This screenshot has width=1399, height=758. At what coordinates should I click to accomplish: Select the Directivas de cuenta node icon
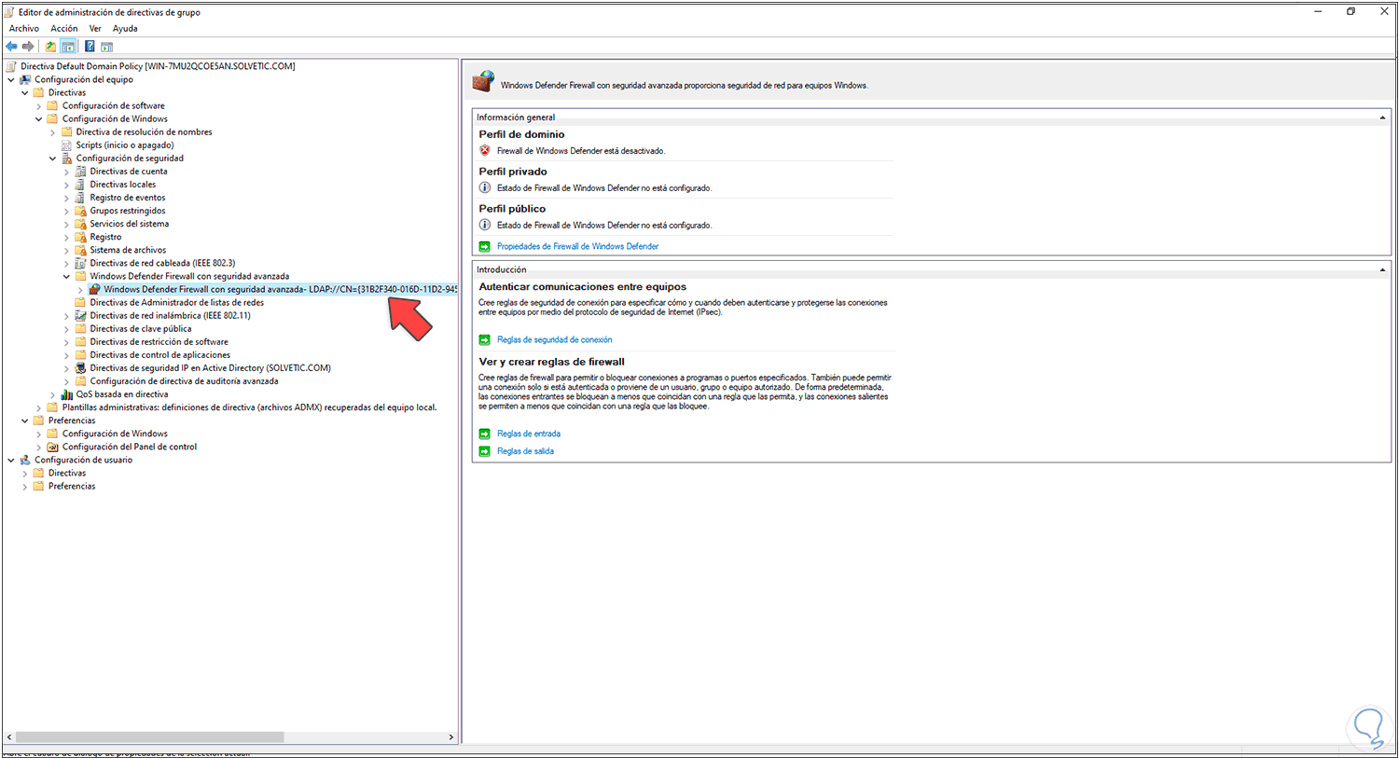click(x=80, y=172)
